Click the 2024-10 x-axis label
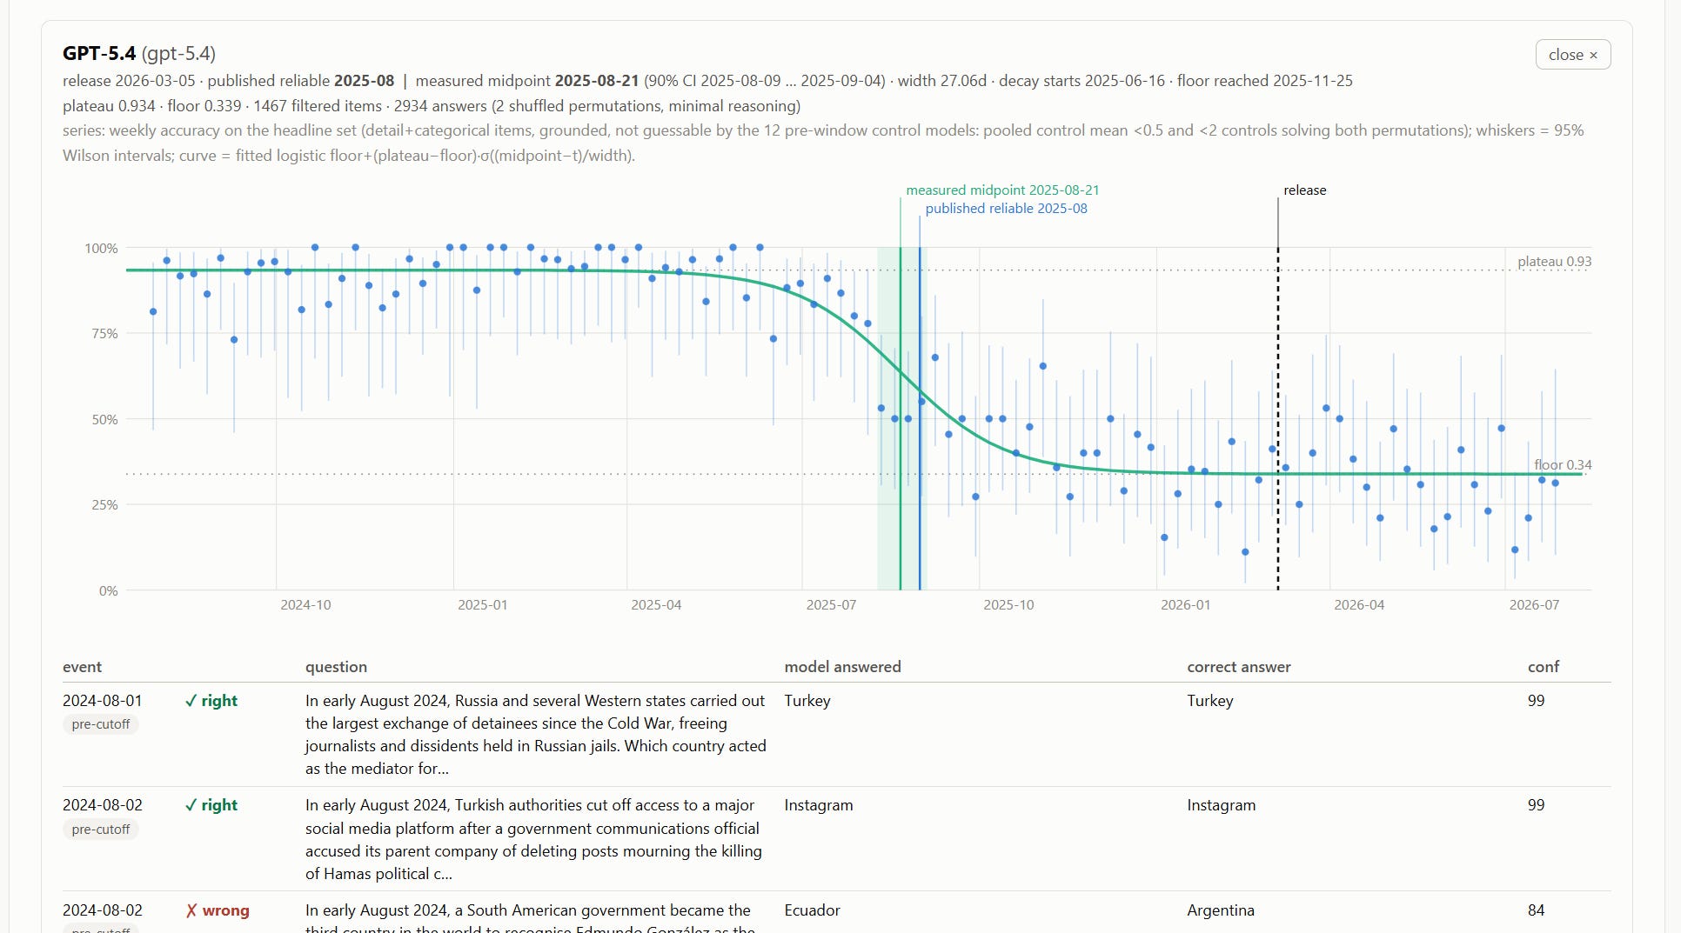This screenshot has width=1681, height=933. [305, 605]
